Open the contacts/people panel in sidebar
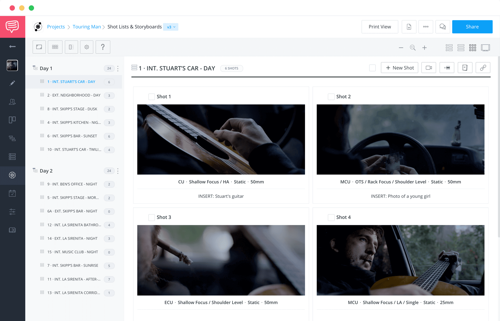This screenshot has height=321, width=500. [12, 102]
